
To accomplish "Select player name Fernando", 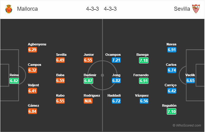I will (141, 75).
